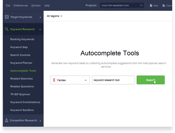The height and width of the screenshot is (133, 175).
Task: Click the Target Keywords chart icon
Action: click(7, 17)
